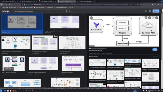Open the Google logo homepage link

6,11
